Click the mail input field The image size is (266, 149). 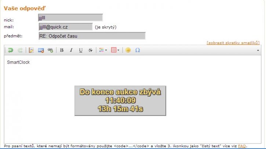(66, 27)
